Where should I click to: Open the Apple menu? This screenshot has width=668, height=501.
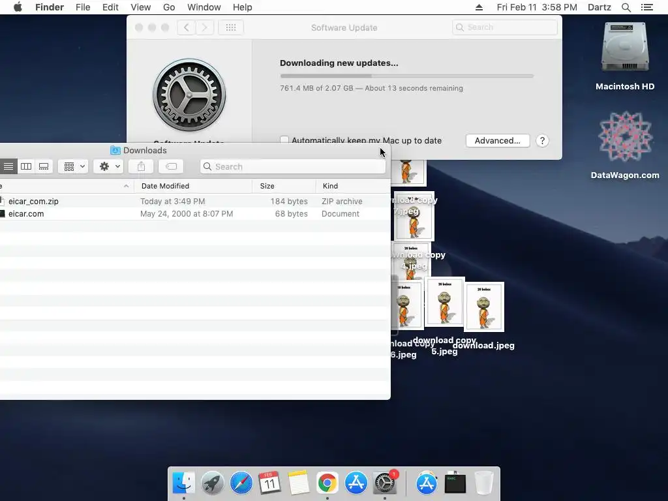pyautogui.click(x=18, y=7)
